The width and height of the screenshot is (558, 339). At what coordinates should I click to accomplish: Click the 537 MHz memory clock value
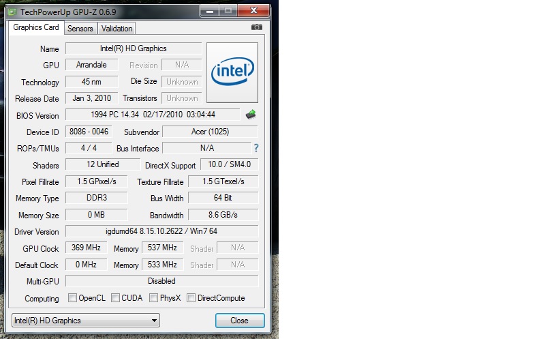[163, 248]
